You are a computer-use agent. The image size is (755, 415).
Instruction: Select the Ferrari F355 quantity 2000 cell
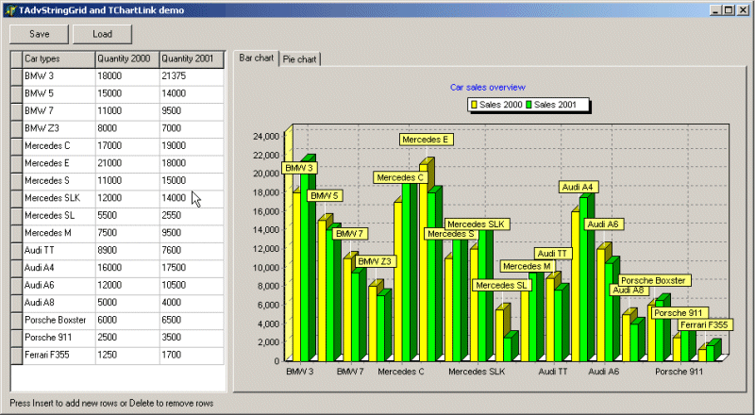click(127, 355)
